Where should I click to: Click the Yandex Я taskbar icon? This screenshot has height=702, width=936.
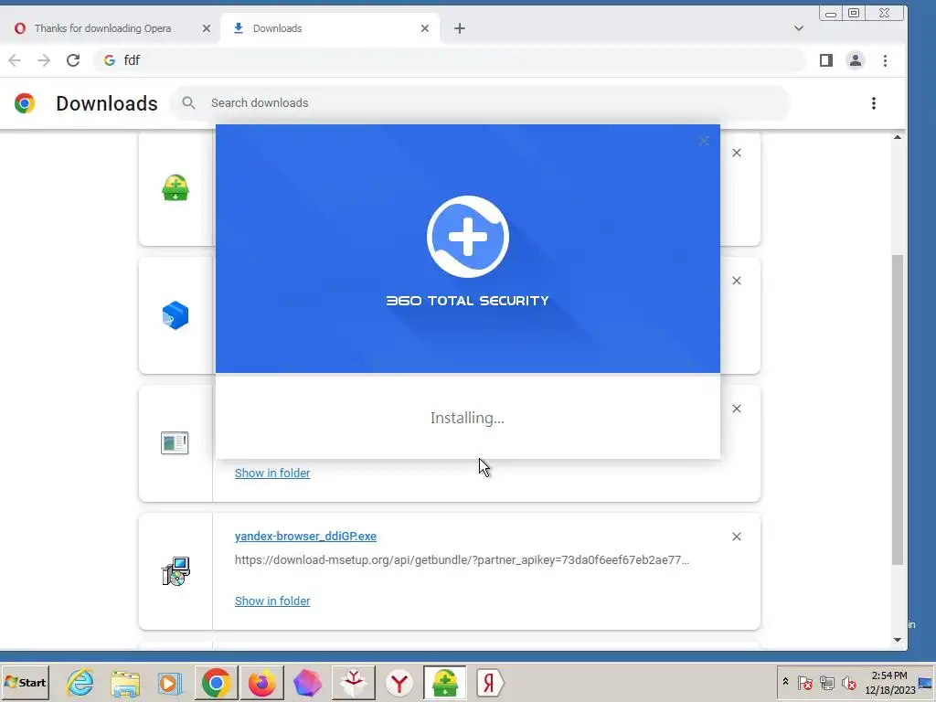pyautogui.click(x=490, y=682)
